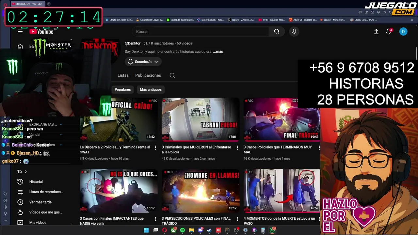The width and height of the screenshot is (418, 235).
Task: Open the notifications bell
Action: pyautogui.click(x=389, y=31)
